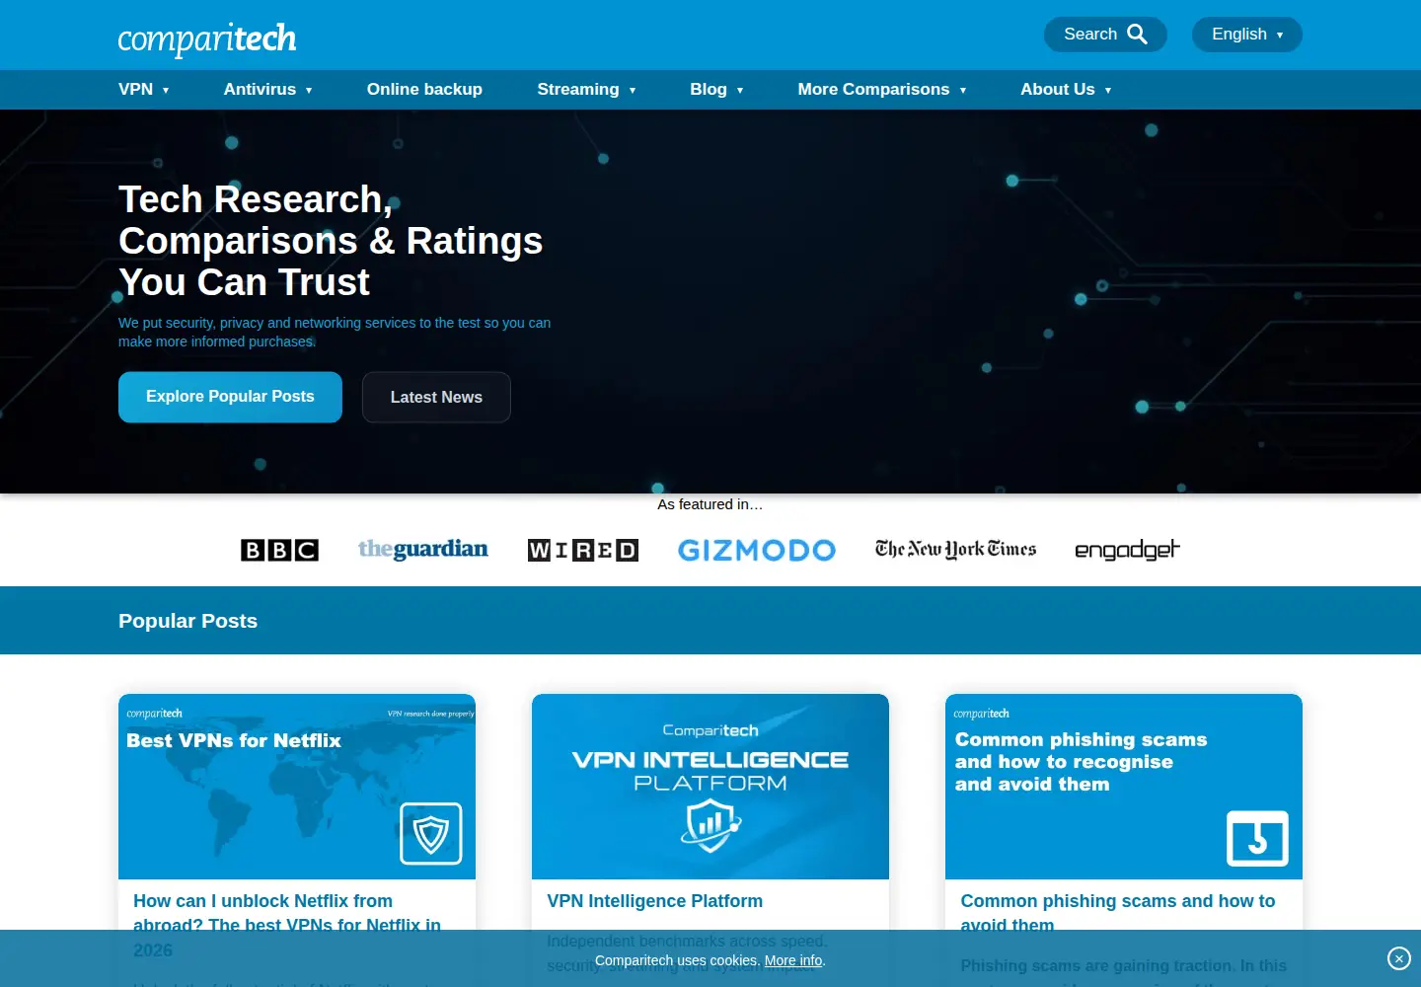
Task: Open the English language dropdown
Action: click(x=1247, y=35)
